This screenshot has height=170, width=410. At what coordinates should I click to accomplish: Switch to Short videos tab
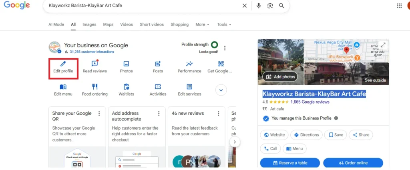pos(152,24)
